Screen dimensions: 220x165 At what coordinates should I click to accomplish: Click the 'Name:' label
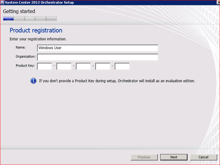21,47
